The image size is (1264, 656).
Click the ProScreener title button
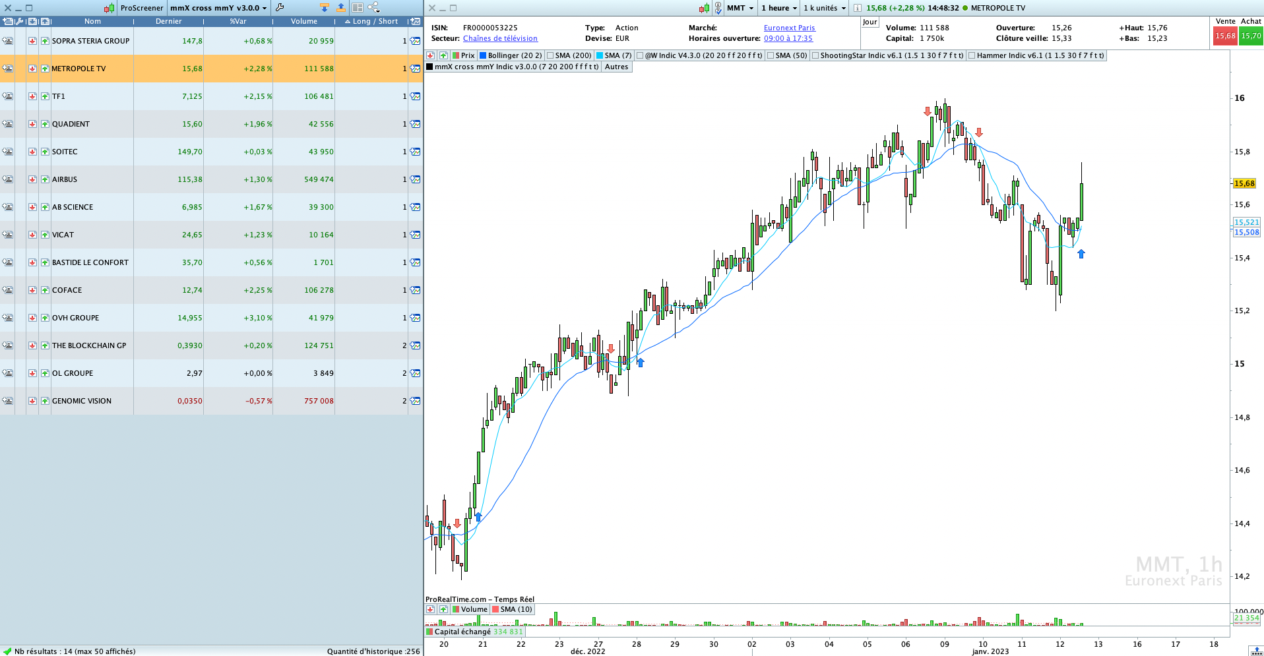[141, 8]
